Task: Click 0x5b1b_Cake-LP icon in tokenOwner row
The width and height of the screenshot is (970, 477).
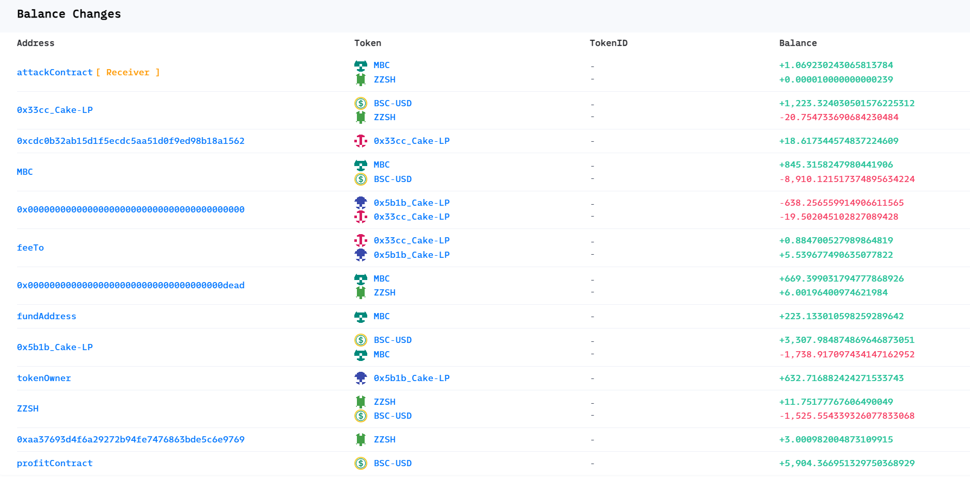Action: pos(361,378)
